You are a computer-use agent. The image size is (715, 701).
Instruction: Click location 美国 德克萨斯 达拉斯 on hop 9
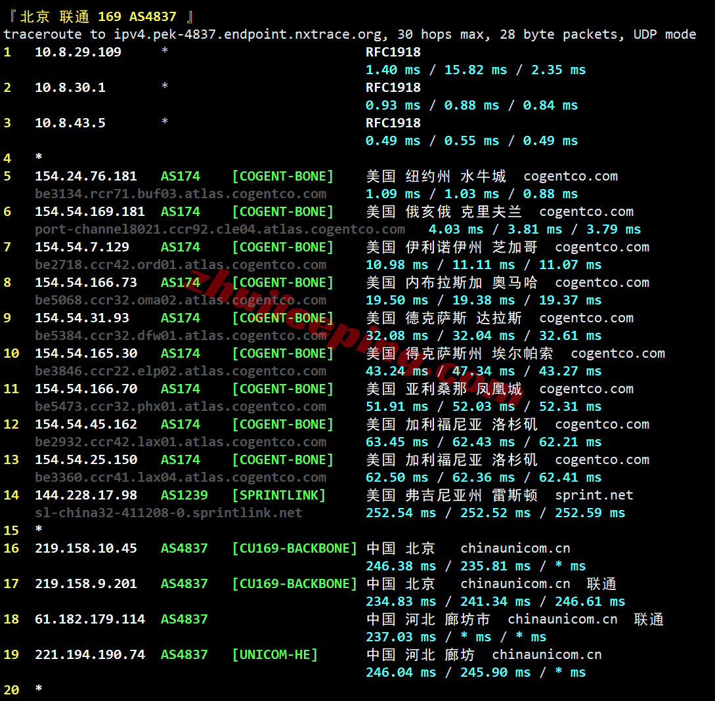[x=444, y=318]
